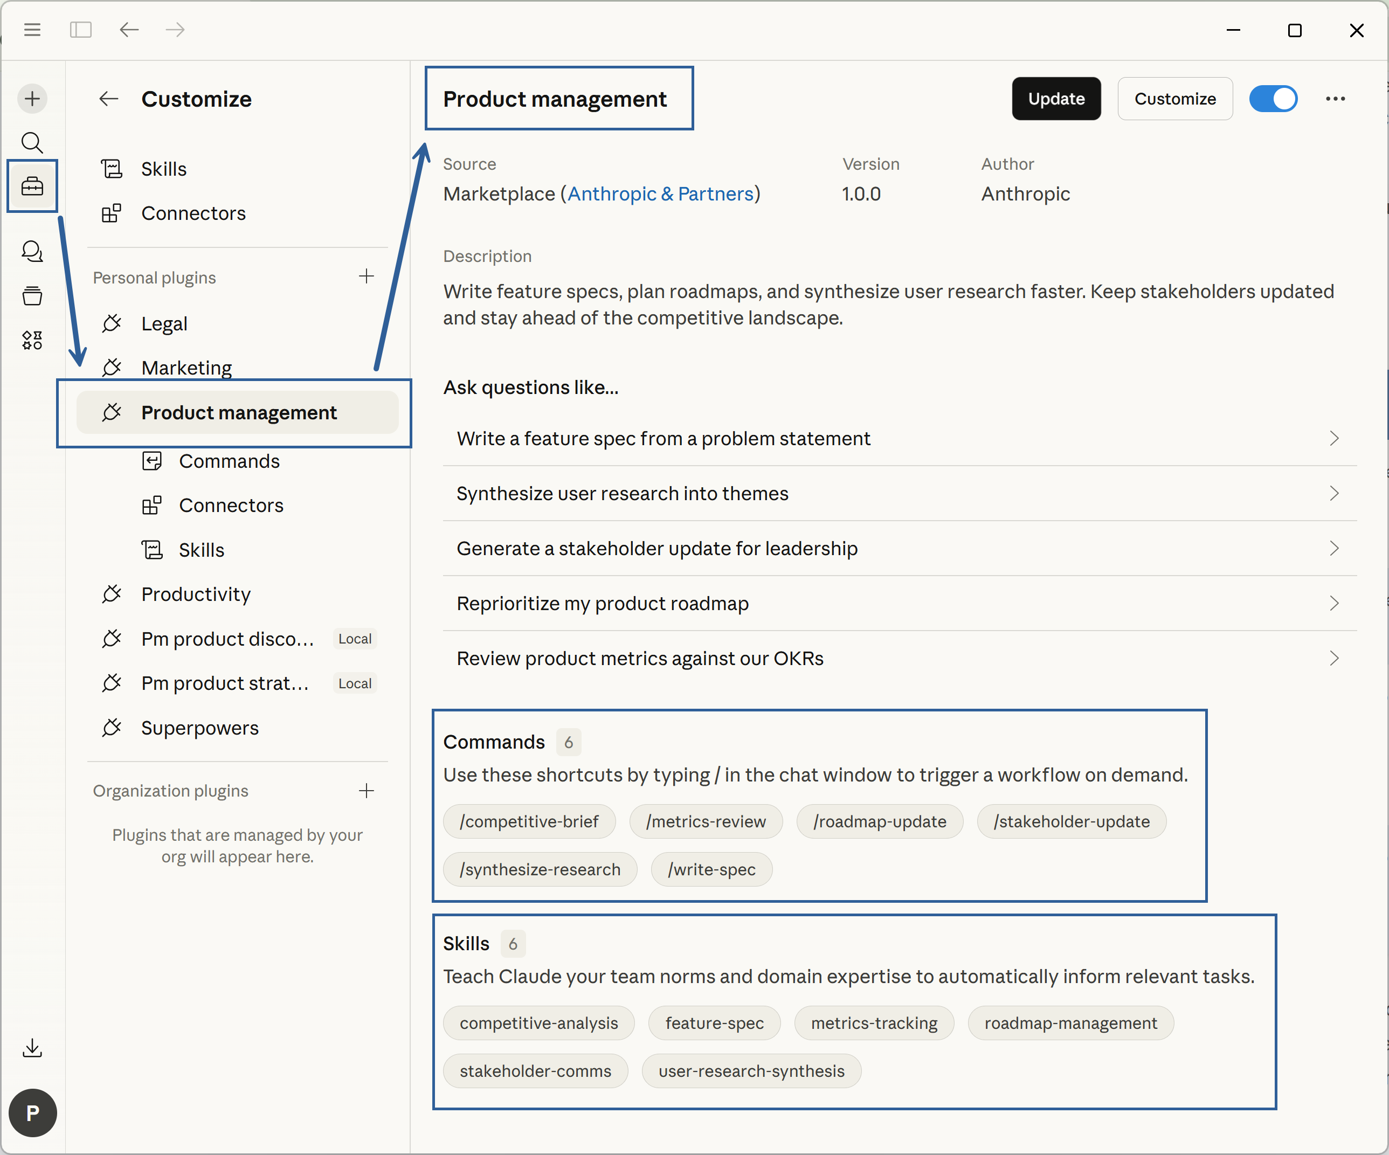
Task: Click the download icon in sidebar
Action: point(32,1047)
